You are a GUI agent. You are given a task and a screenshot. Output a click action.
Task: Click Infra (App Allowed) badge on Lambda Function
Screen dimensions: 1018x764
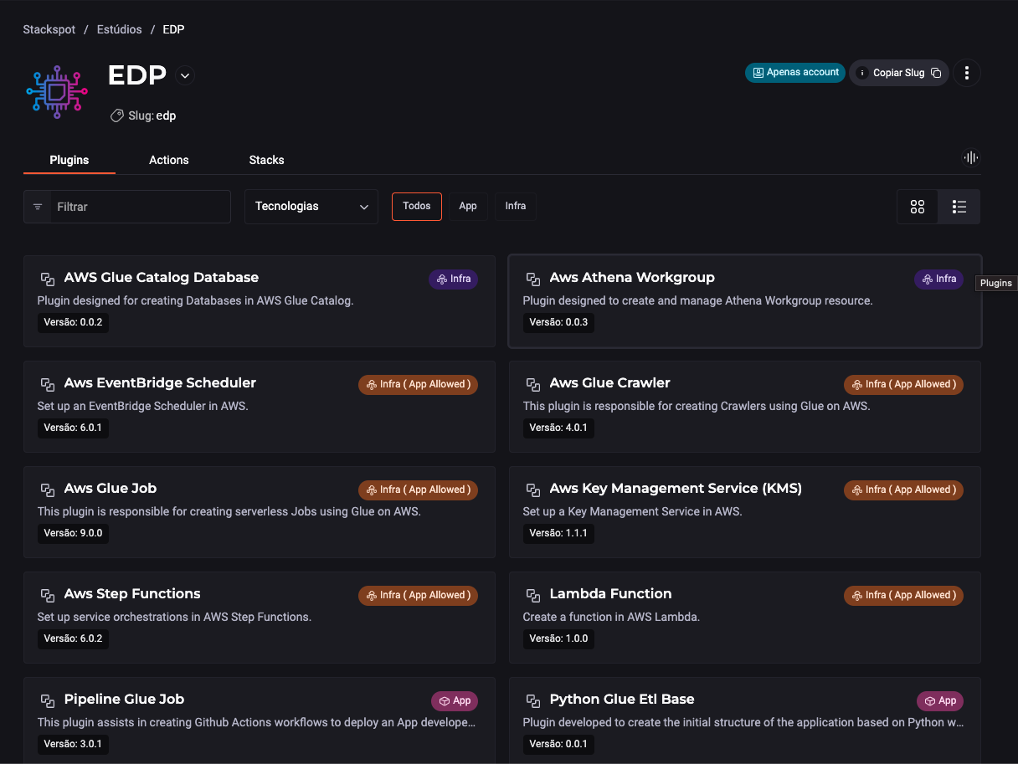(903, 595)
